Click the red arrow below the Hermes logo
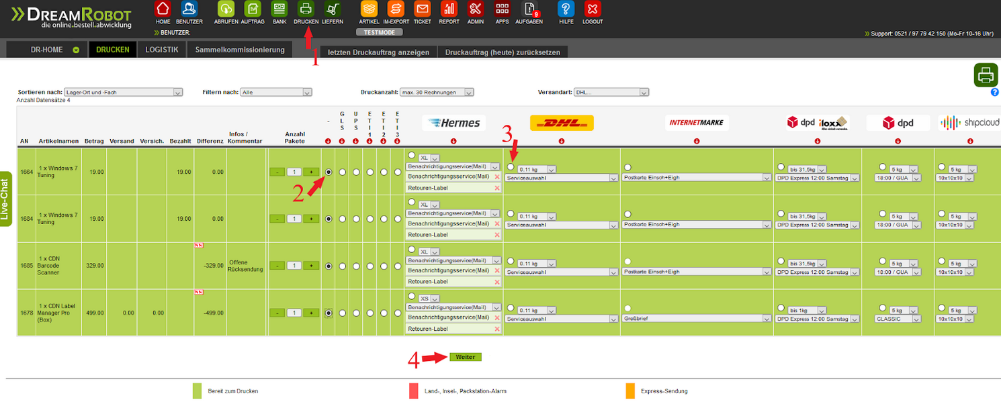This screenshot has width=1001, height=416. [x=453, y=141]
